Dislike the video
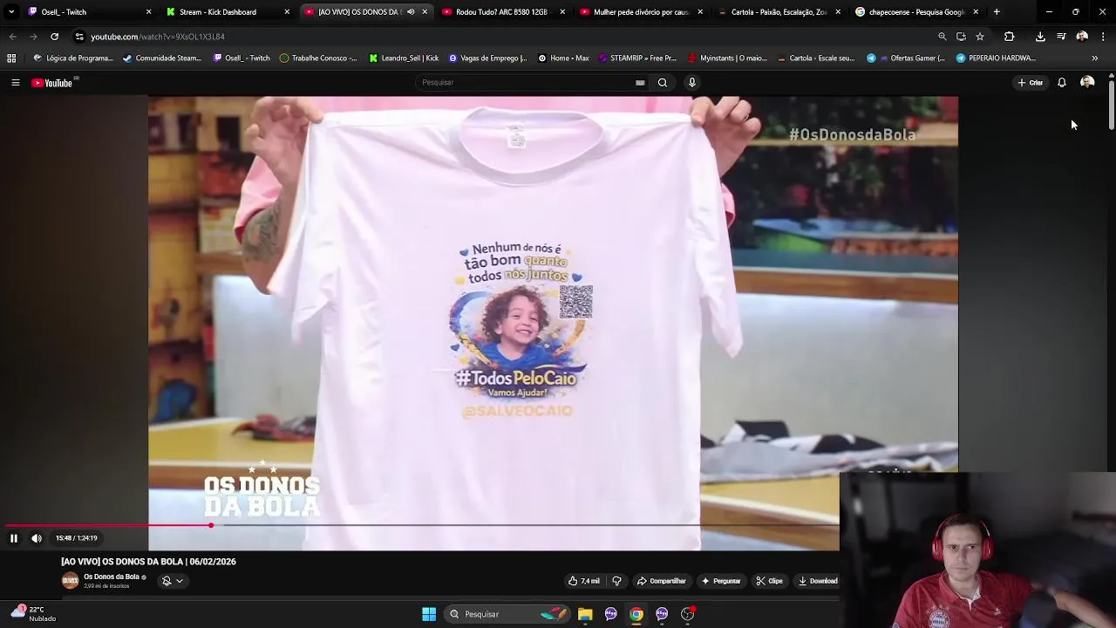 [x=616, y=581]
